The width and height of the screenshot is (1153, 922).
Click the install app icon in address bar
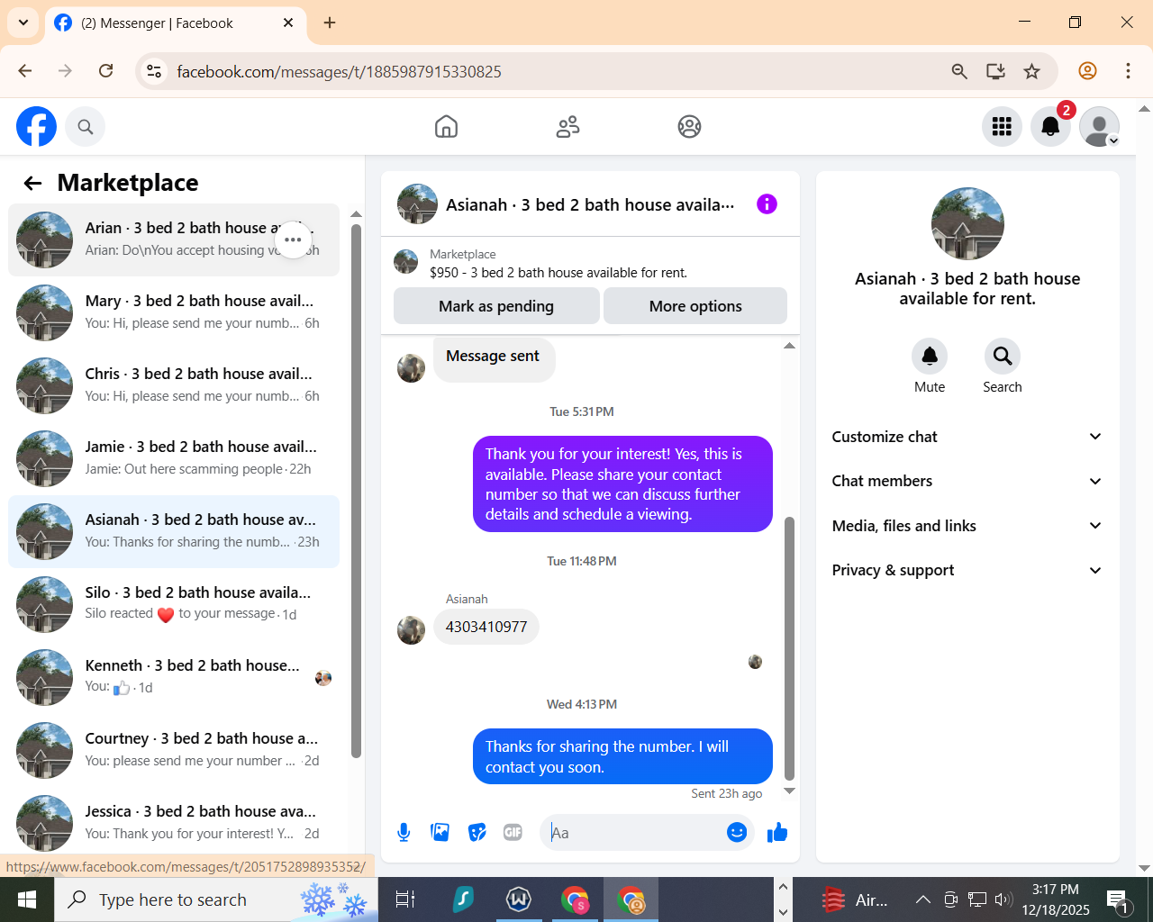click(995, 71)
